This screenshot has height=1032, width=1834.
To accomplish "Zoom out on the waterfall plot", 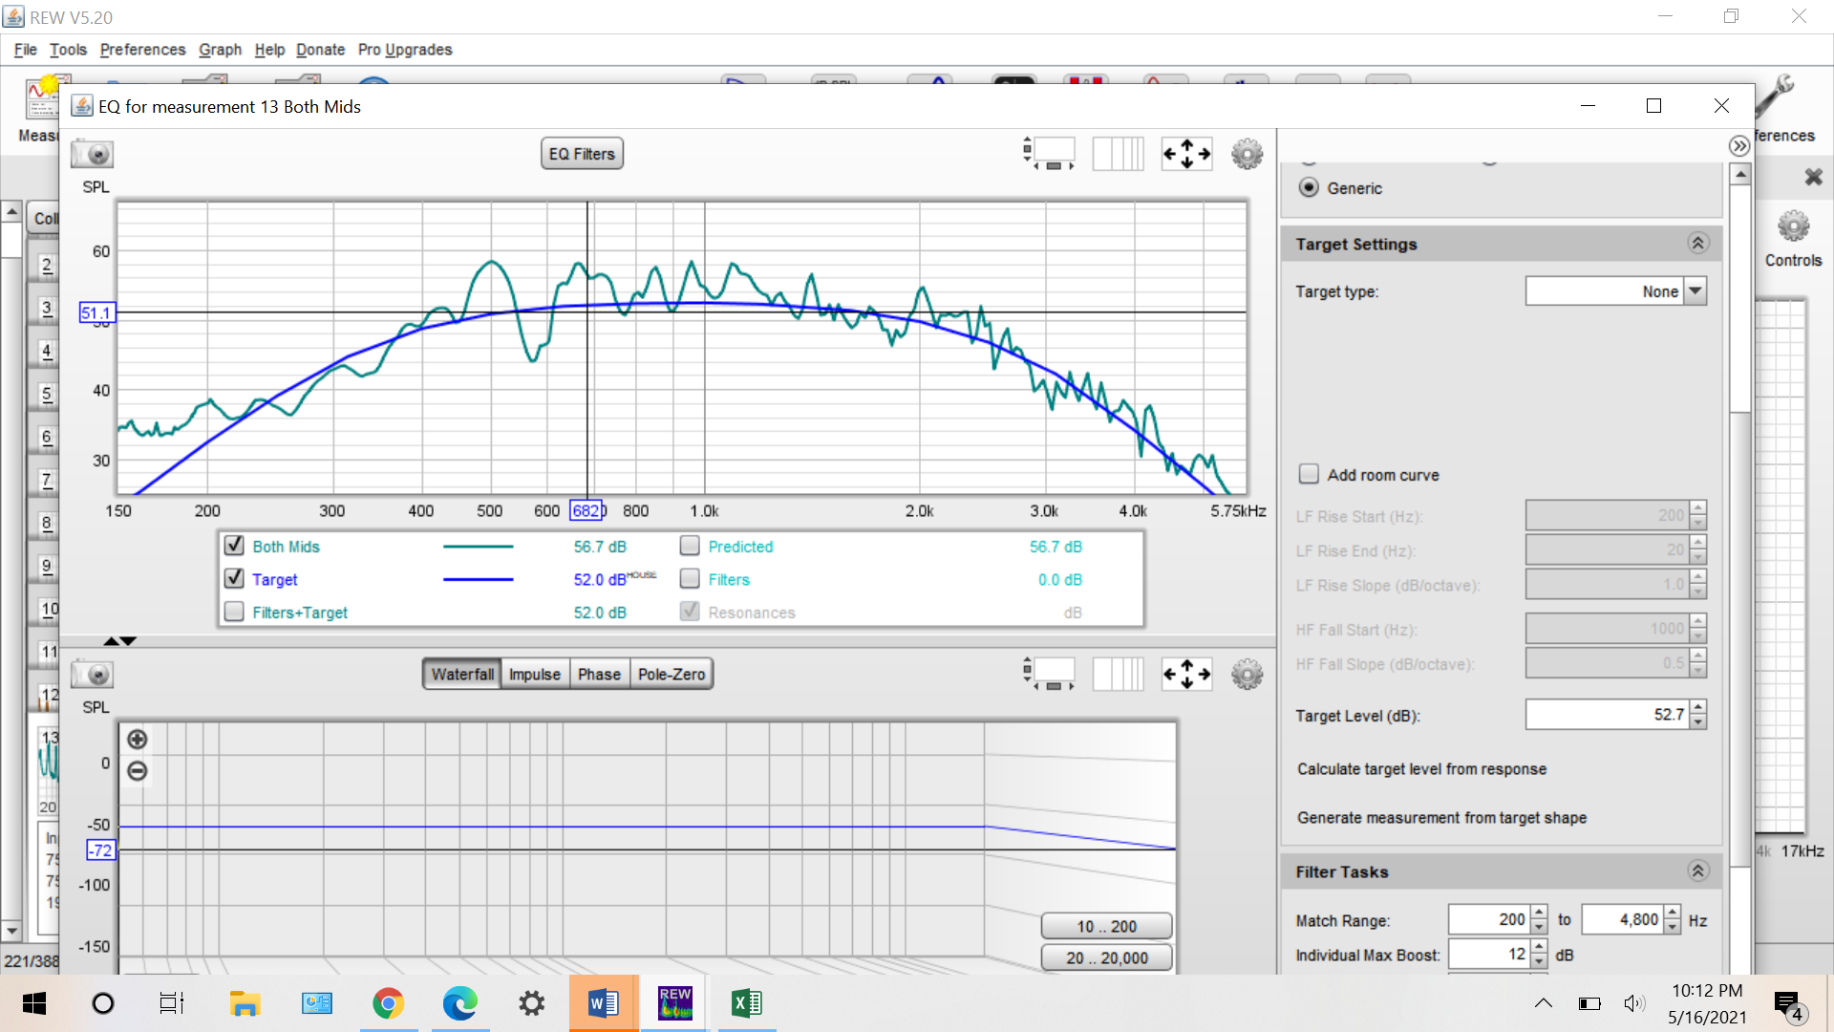I will click(138, 770).
